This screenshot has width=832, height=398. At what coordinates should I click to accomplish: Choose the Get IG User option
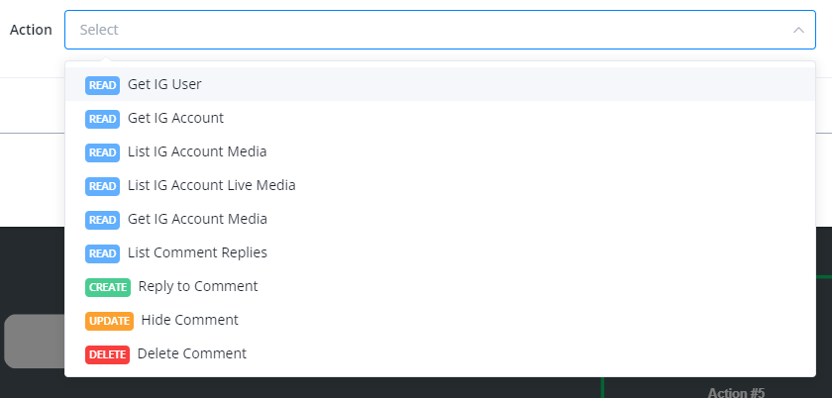click(164, 85)
